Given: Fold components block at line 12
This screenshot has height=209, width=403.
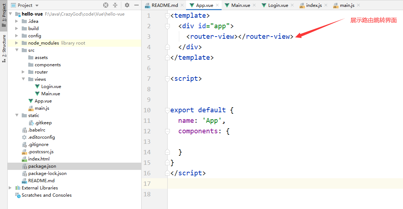Looking at the screenshot, I should click(167, 131).
